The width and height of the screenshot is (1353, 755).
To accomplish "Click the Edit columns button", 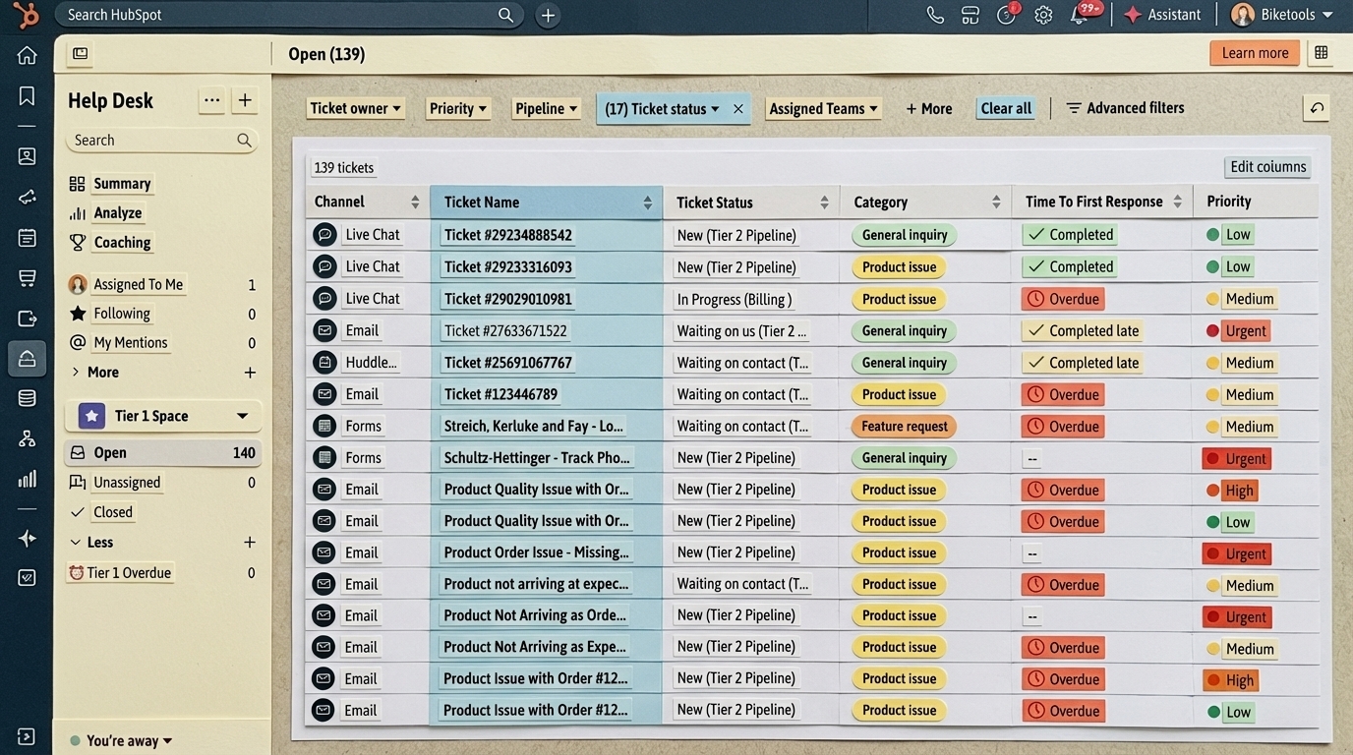I will click(x=1267, y=166).
